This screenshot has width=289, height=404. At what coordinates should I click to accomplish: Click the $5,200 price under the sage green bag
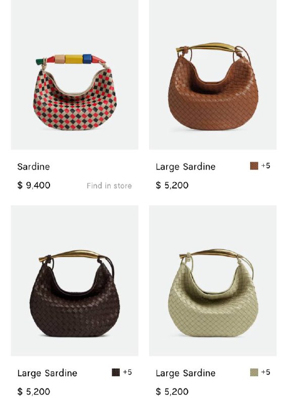pyautogui.click(x=172, y=392)
